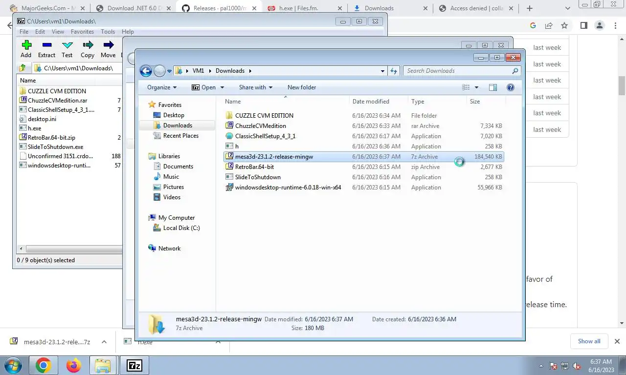Open dropdown arrow next to Open button
Image resolution: width=626 pixels, height=375 pixels.
(x=222, y=87)
